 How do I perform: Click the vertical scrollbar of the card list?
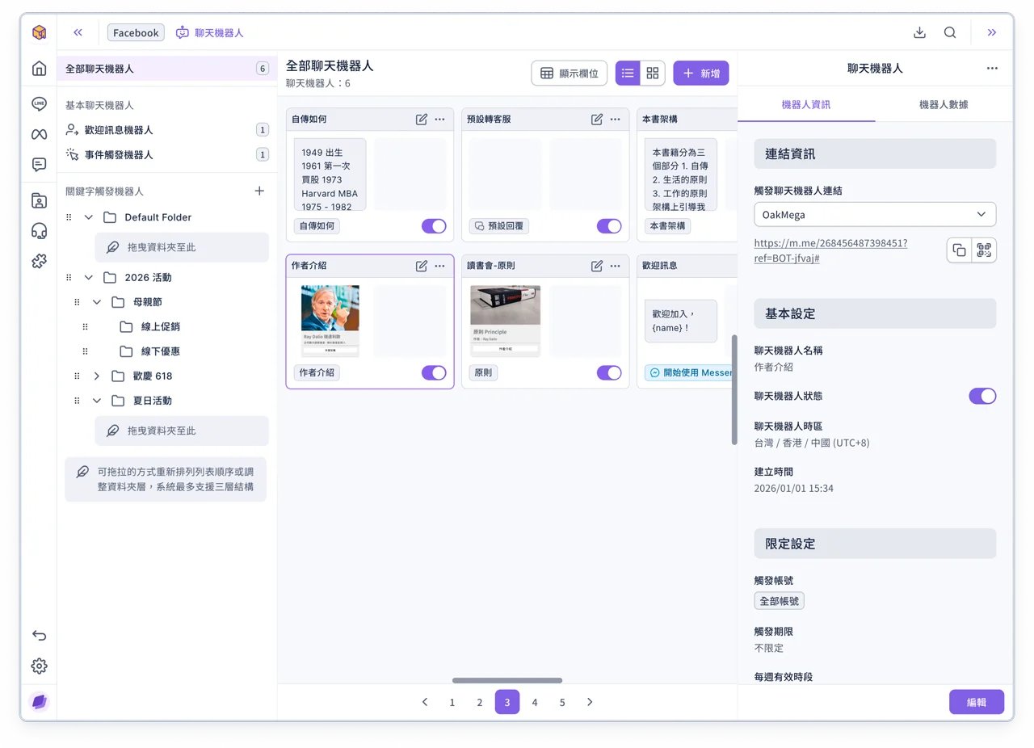point(734,389)
